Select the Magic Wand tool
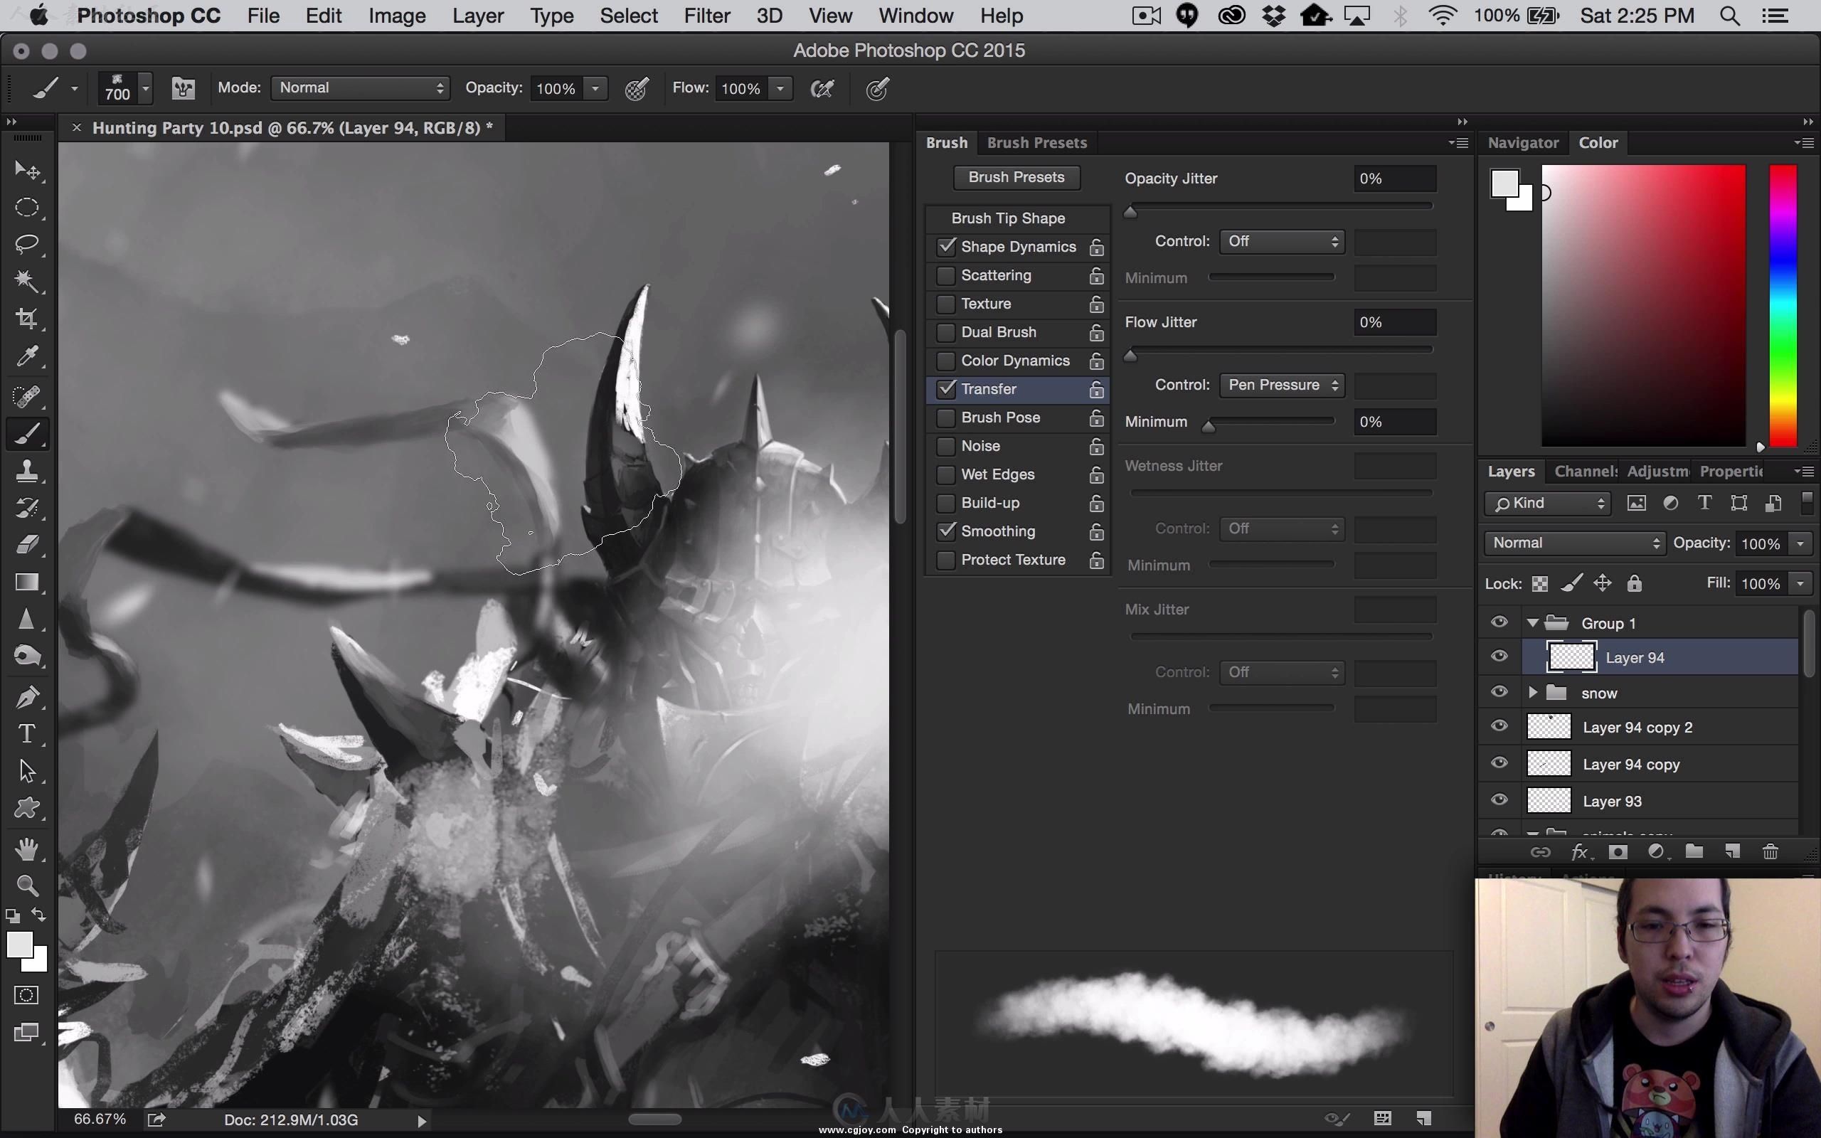The image size is (1821, 1138). click(27, 282)
